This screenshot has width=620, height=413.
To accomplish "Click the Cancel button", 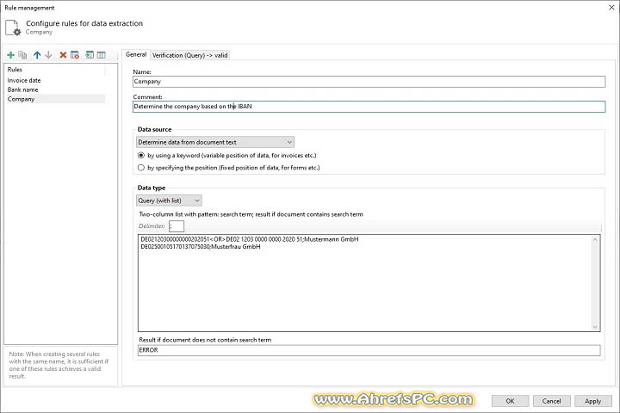I will click(552, 401).
